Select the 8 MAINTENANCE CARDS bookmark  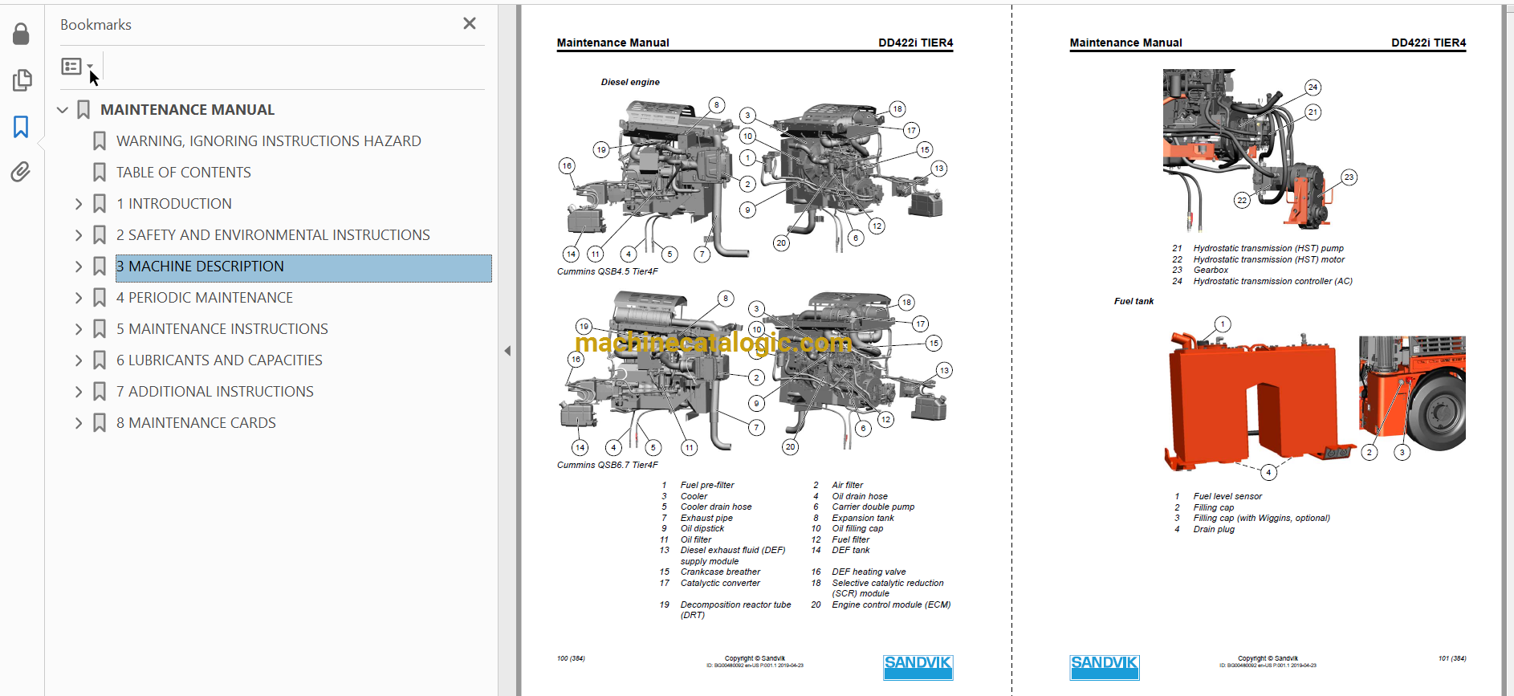[x=196, y=423]
